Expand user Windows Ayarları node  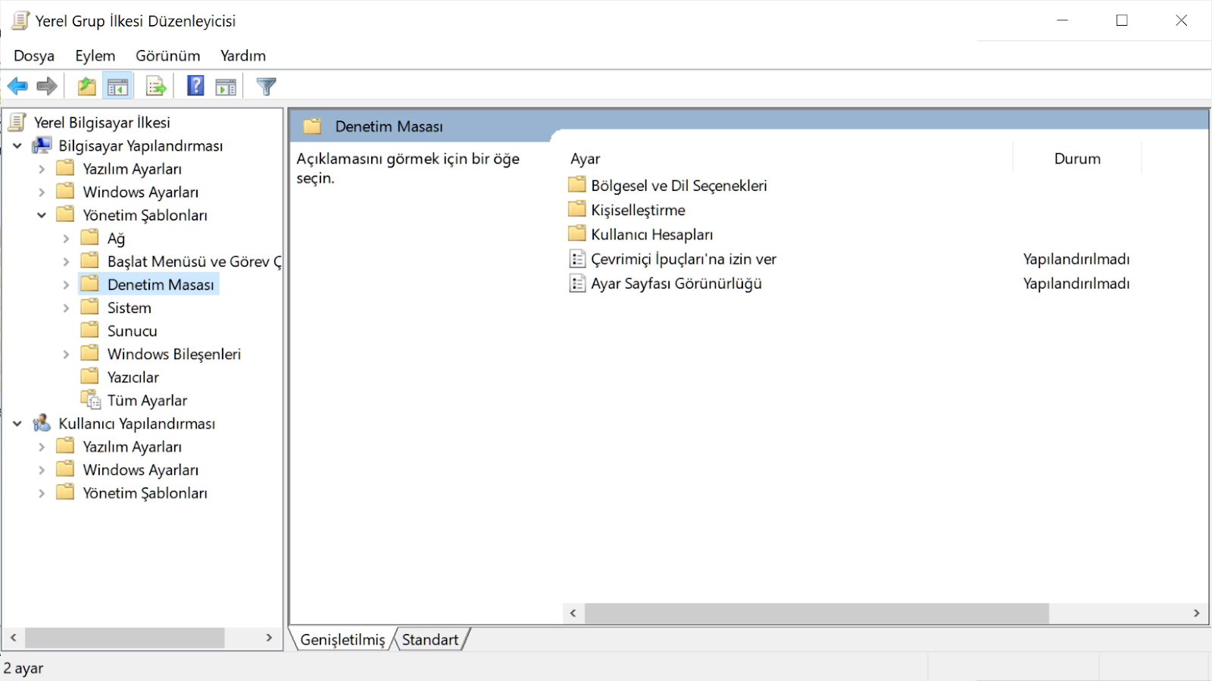[x=42, y=470]
